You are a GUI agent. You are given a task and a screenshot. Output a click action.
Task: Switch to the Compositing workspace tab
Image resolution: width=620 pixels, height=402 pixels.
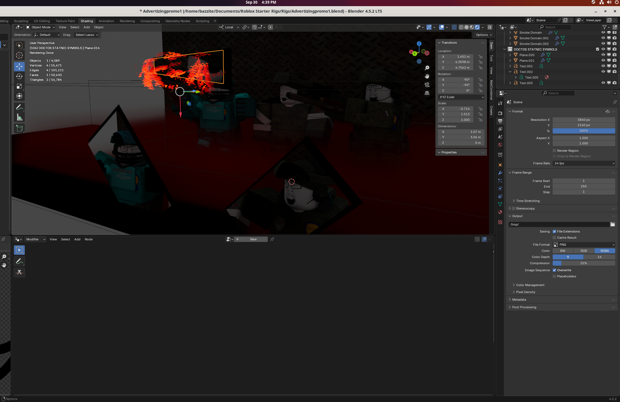(150, 21)
